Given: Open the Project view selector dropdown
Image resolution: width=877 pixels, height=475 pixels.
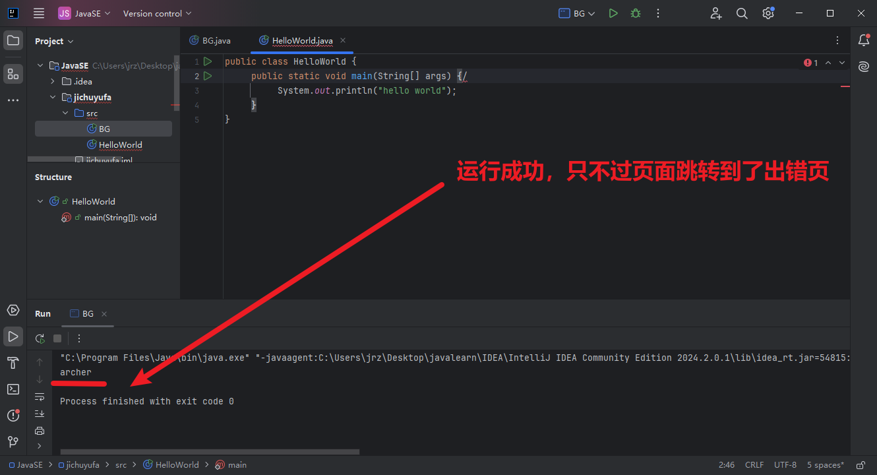Looking at the screenshot, I should 54,41.
